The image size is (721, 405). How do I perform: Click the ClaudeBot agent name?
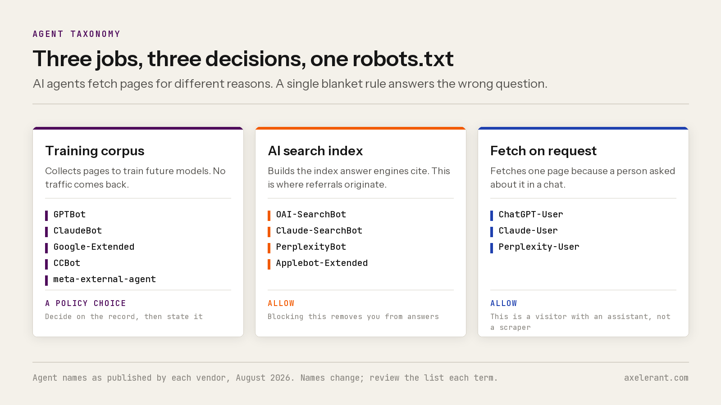click(x=78, y=231)
